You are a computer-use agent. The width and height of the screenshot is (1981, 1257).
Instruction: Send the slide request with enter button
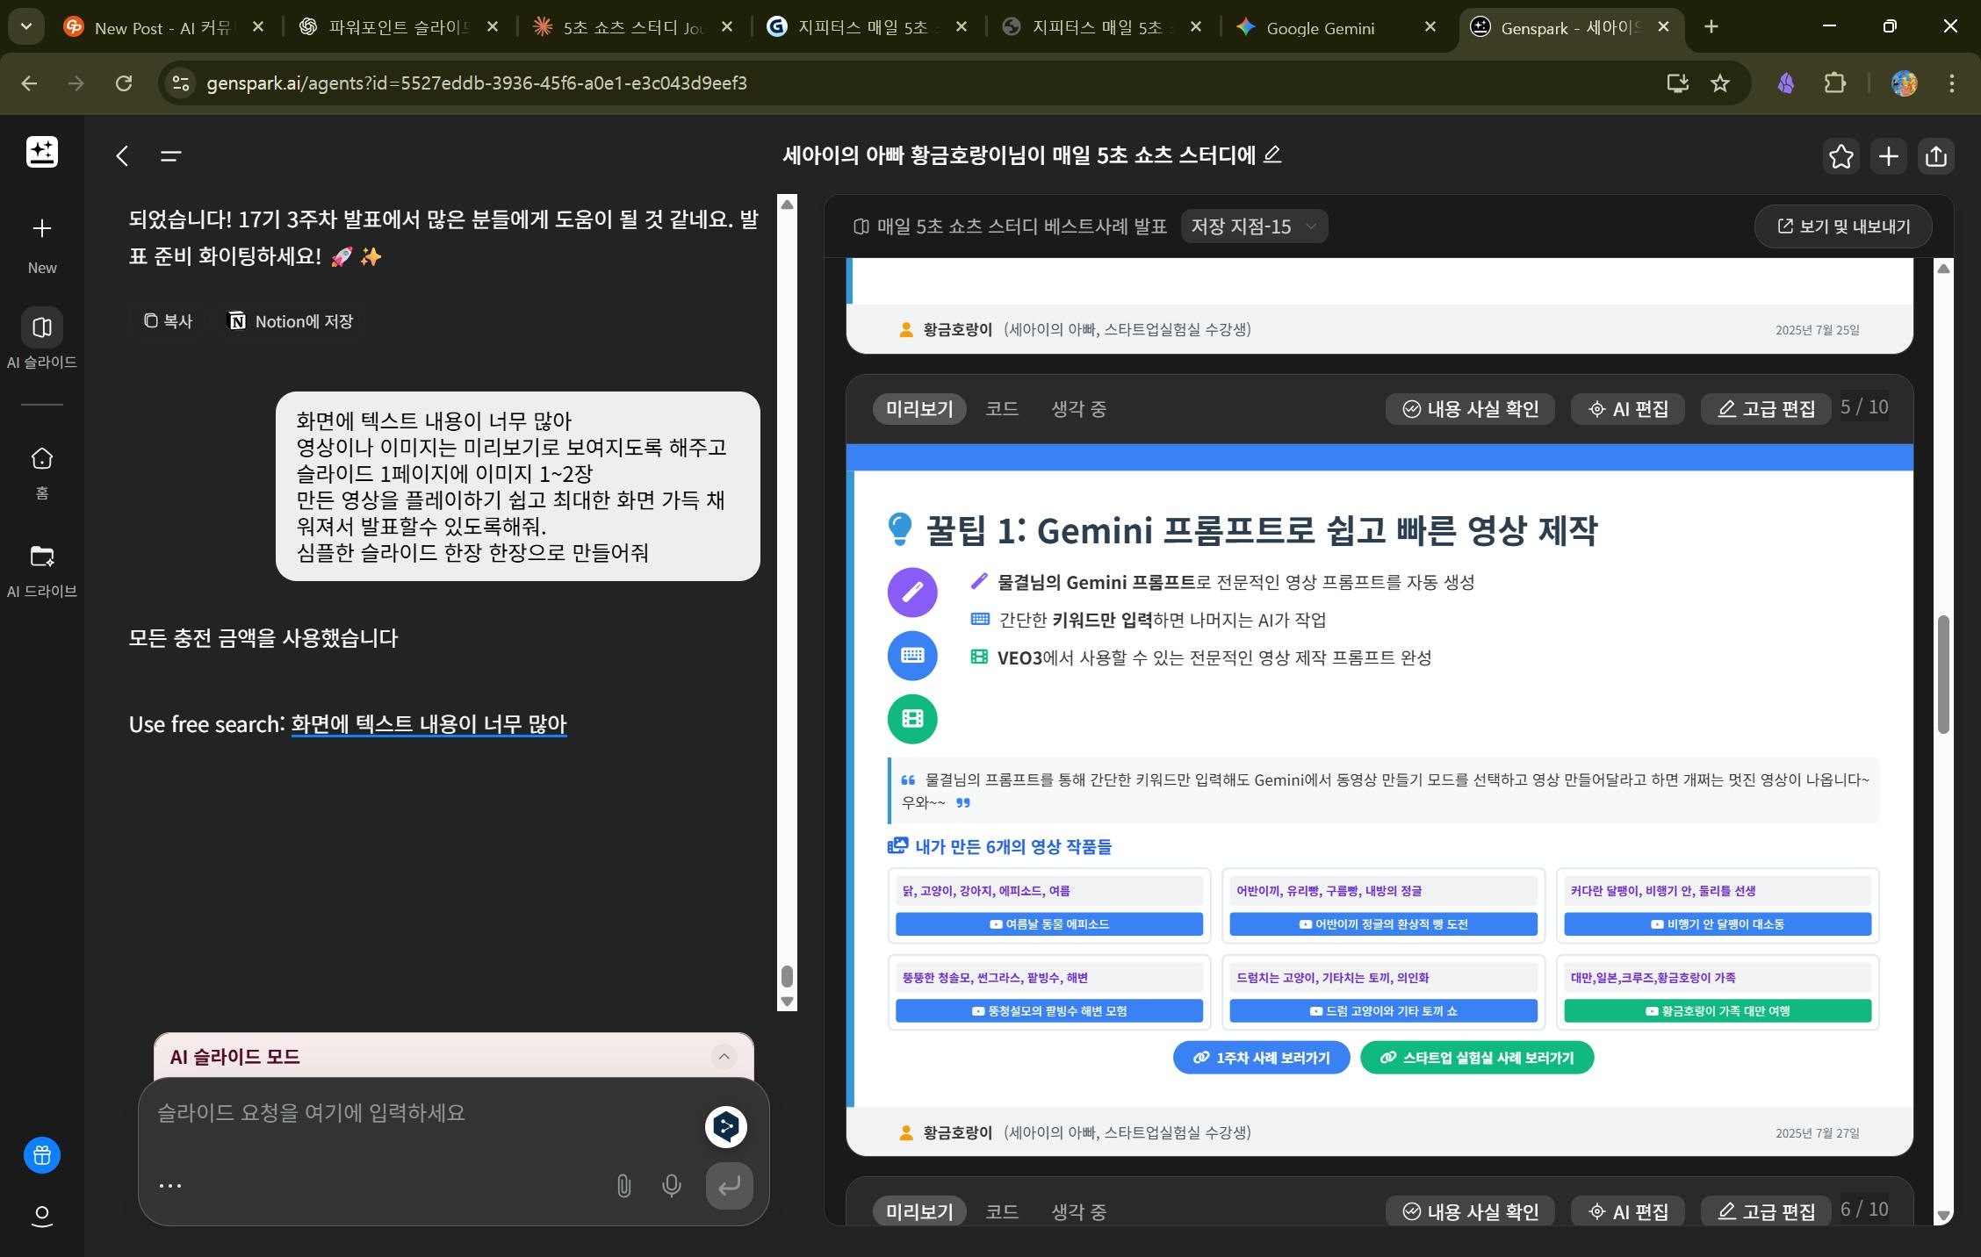(729, 1186)
